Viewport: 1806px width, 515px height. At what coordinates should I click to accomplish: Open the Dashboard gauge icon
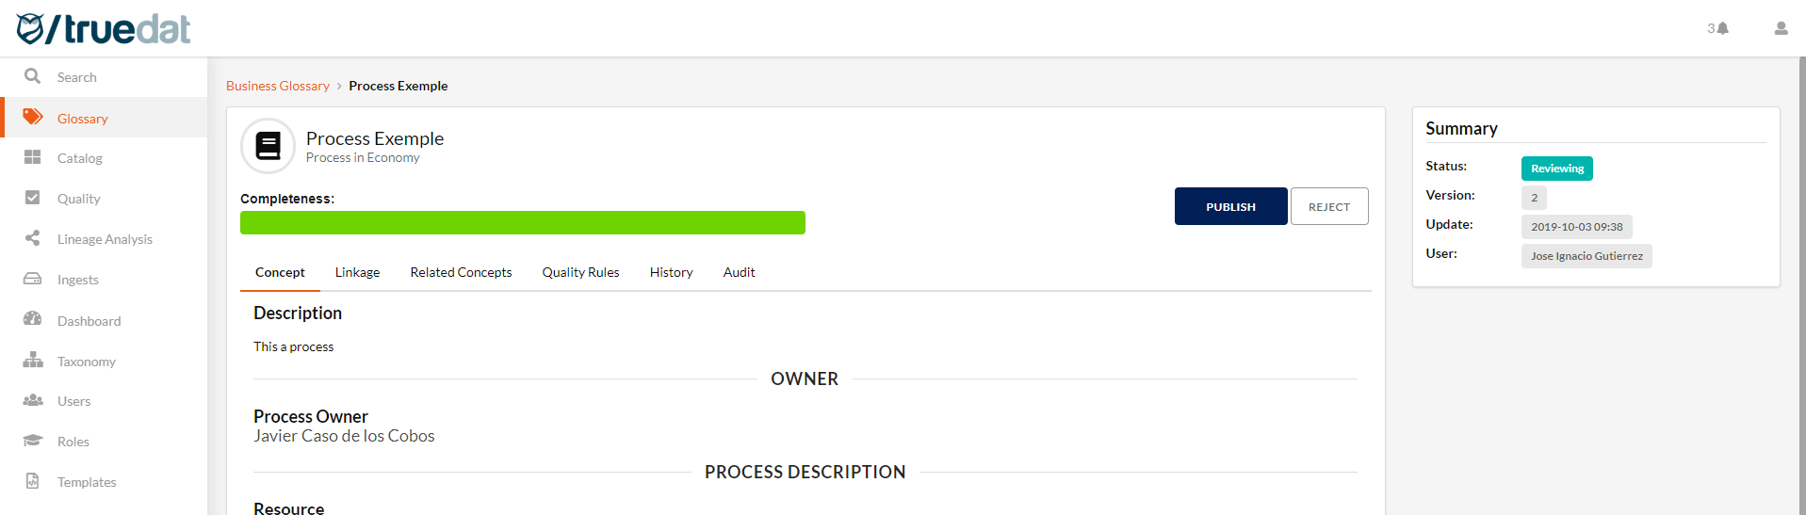33,319
